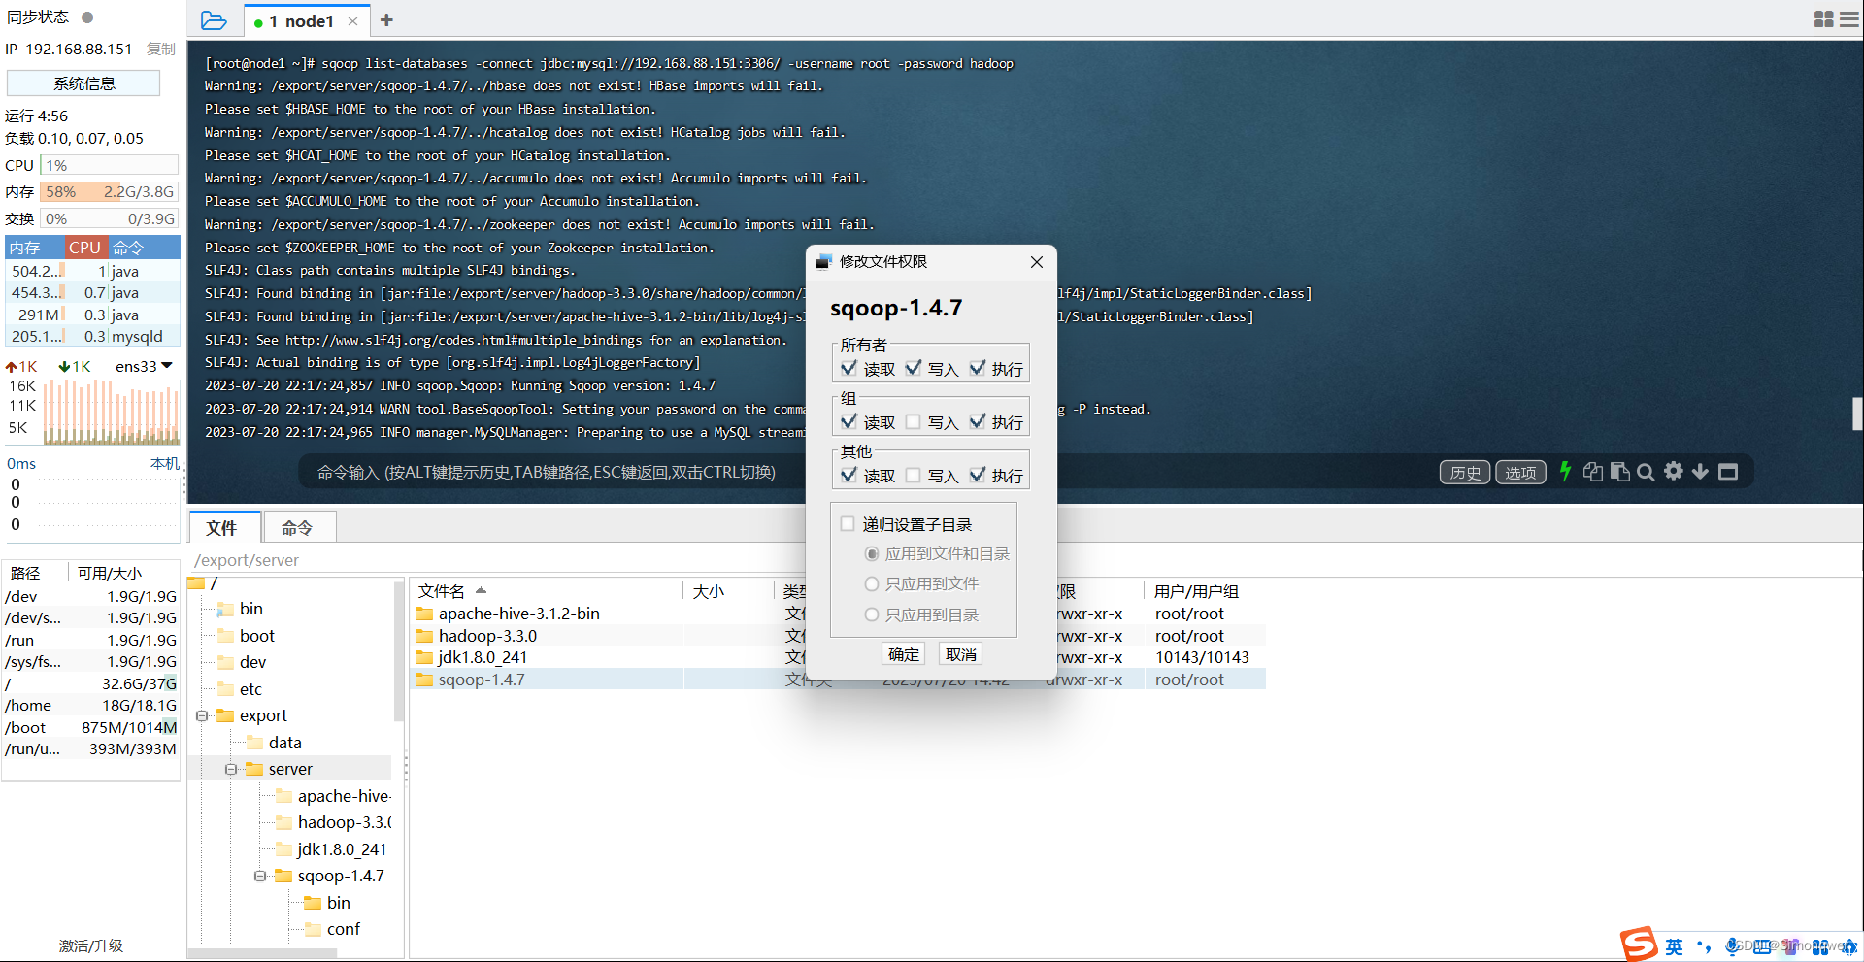Collapse the server tree node
The height and width of the screenshot is (962, 1864).
(231, 769)
